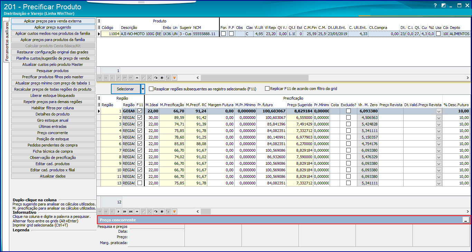Click the NCM column header

click(206, 28)
